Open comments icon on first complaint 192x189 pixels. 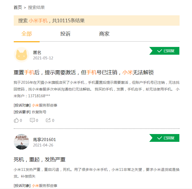click(32, 120)
